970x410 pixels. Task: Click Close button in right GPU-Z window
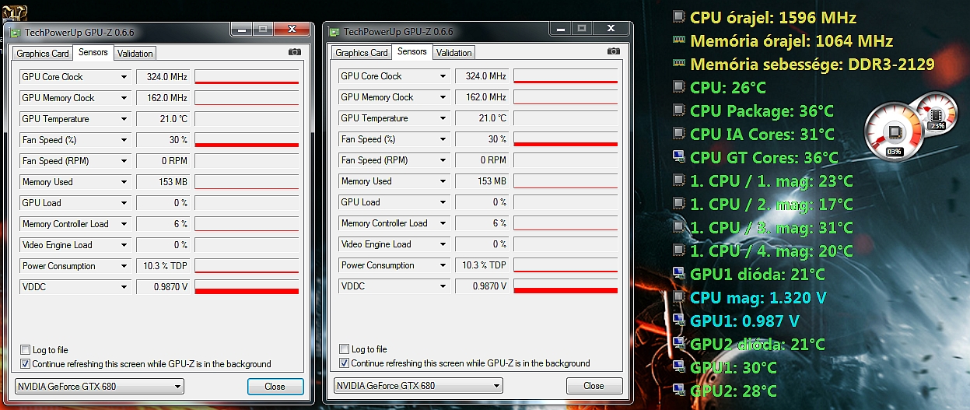click(594, 386)
